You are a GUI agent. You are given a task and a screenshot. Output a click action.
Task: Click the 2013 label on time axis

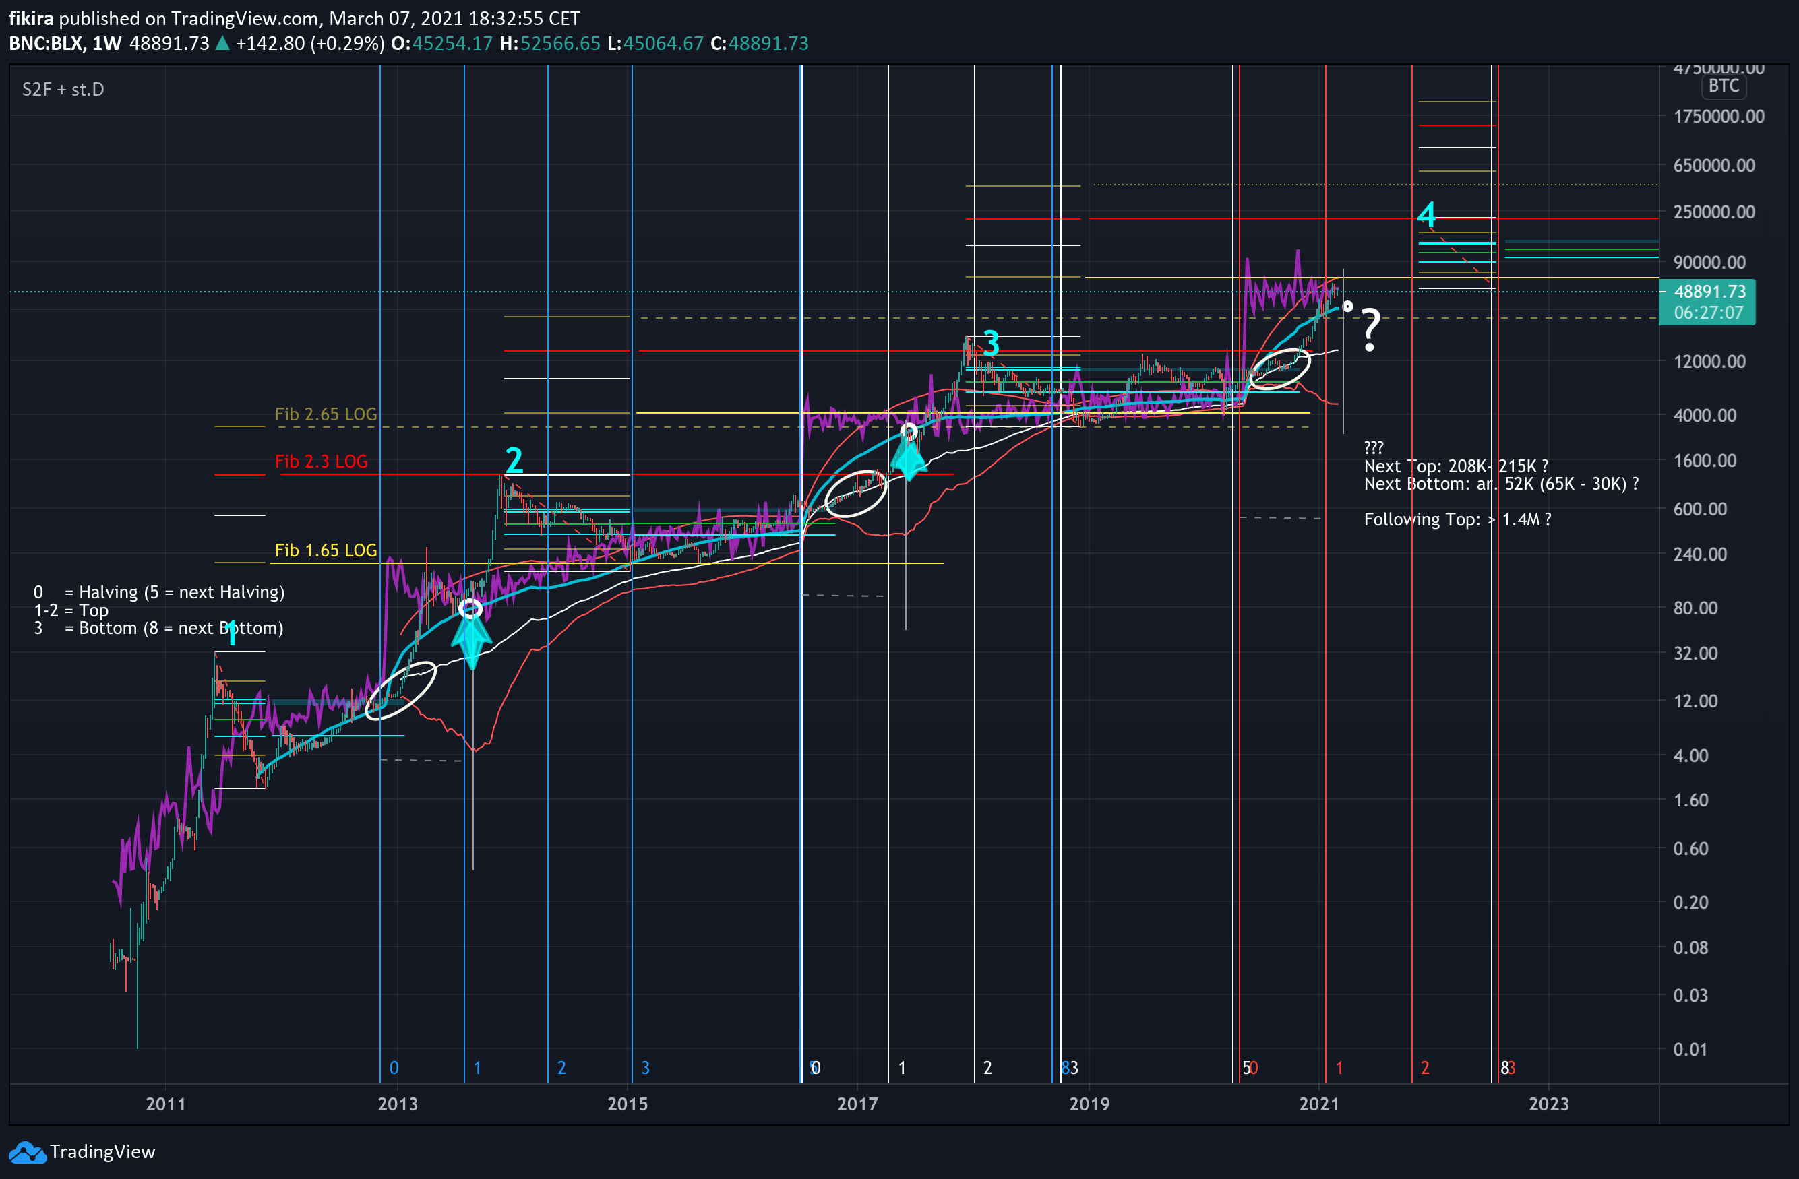tap(398, 1104)
